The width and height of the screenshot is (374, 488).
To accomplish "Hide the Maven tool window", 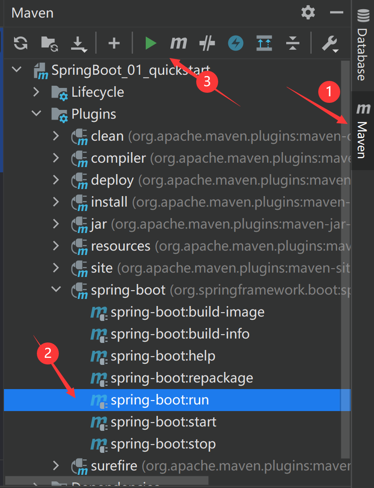I will pos(336,13).
